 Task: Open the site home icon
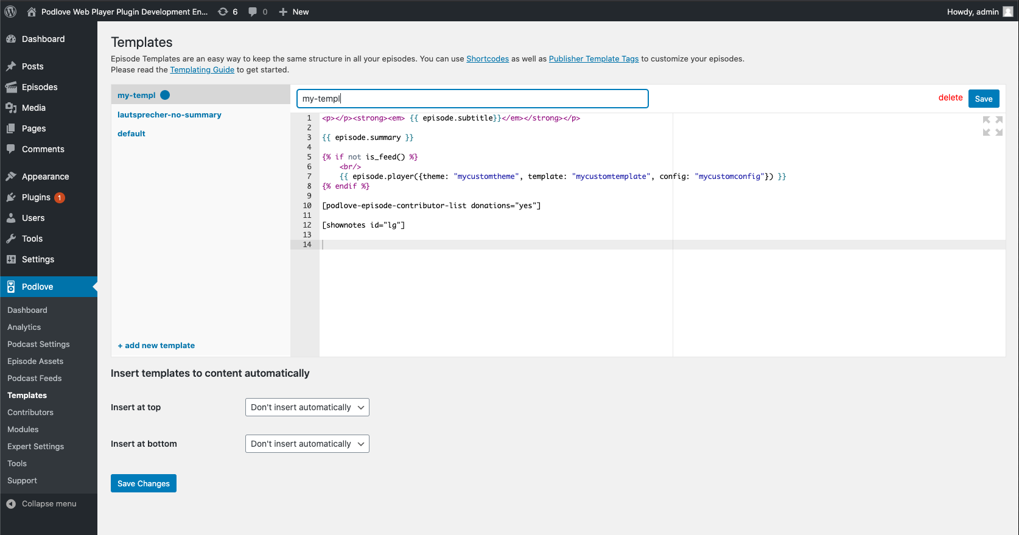pos(32,12)
